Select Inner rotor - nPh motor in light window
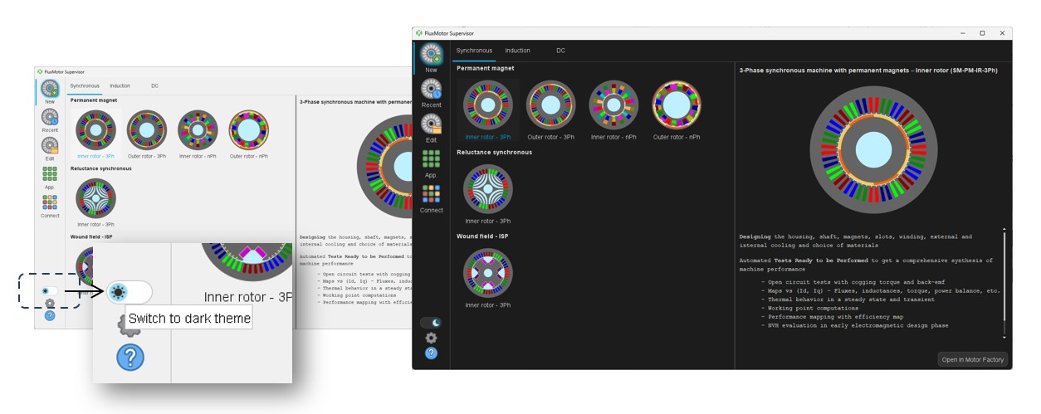The height and width of the screenshot is (414, 1041). pos(198,129)
